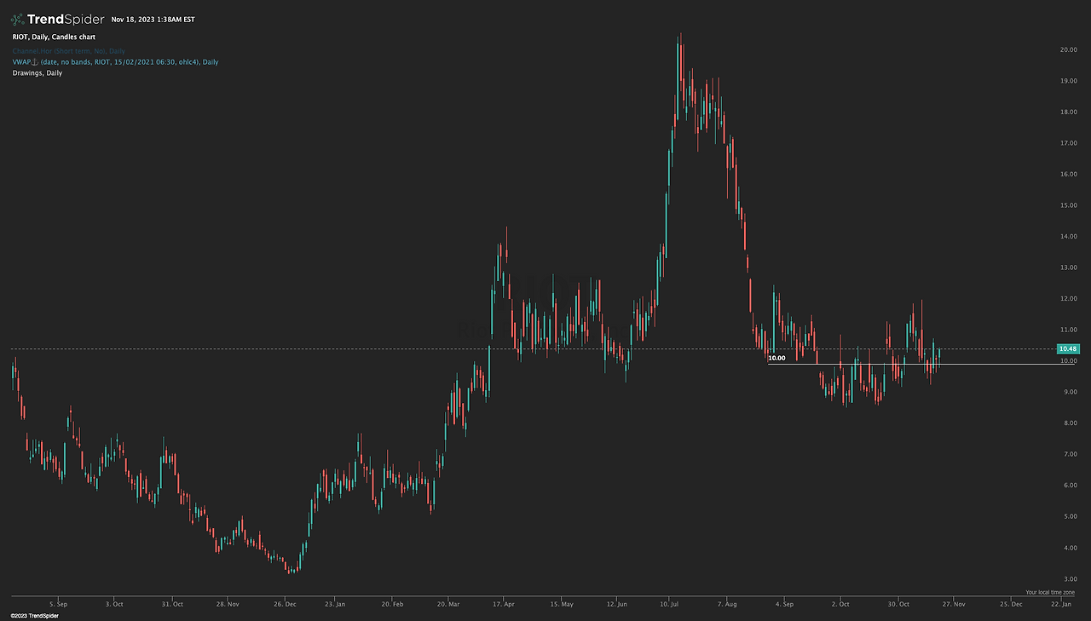1091x621 pixels.
Task: Click 14.00 on the price axis
Action: click(1069, 236)
